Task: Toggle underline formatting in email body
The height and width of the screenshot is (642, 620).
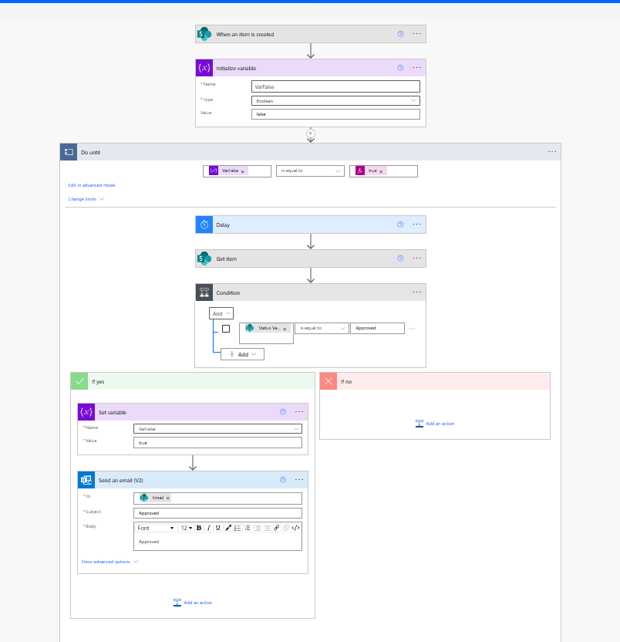Action: click(x=217, y=528)
